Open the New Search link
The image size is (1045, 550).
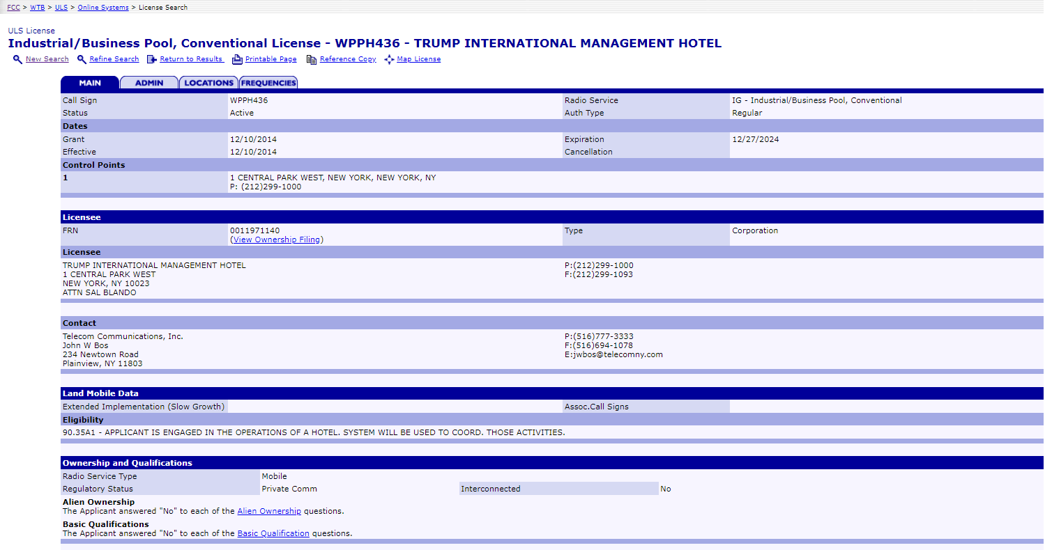47,59
